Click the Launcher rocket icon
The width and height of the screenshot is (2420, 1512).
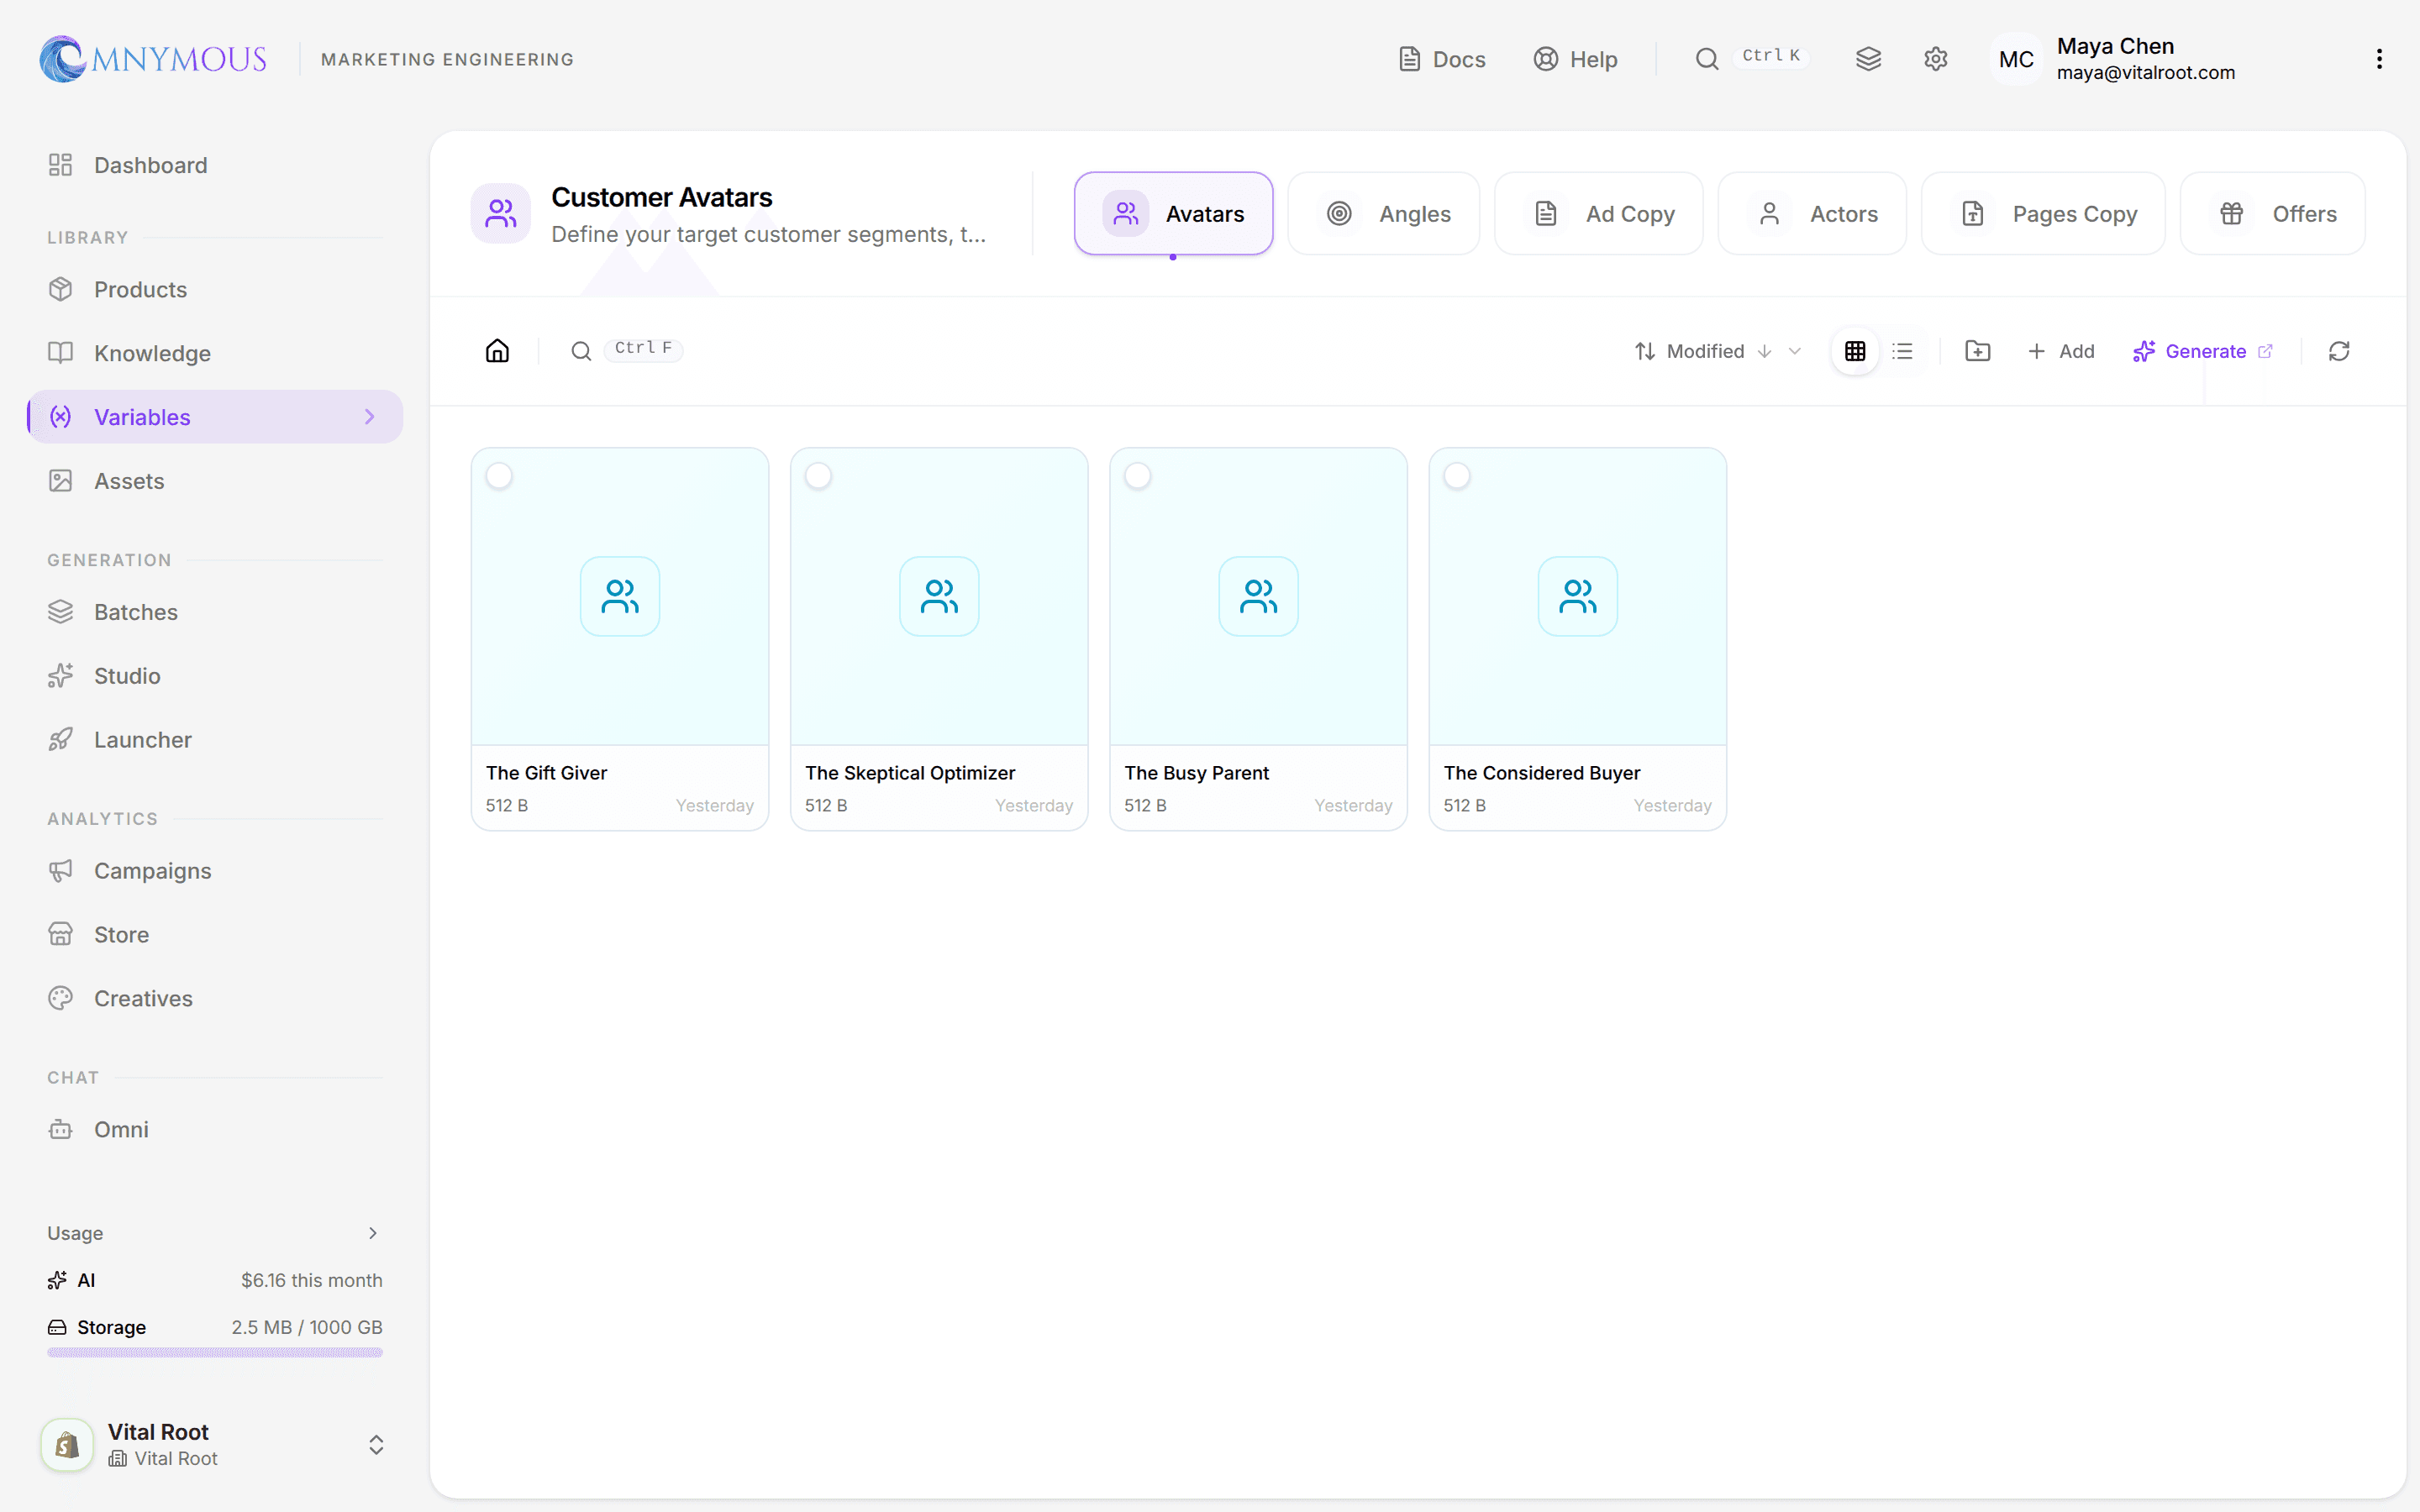click(x=61, y=739)
